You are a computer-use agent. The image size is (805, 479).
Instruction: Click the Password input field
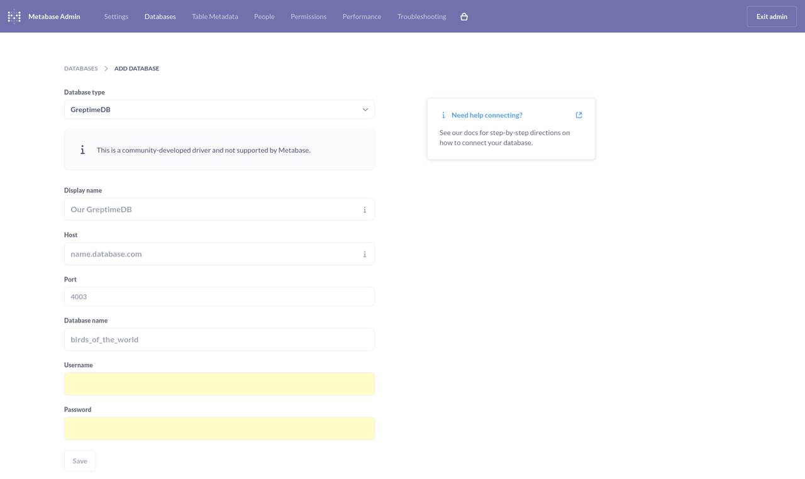(219, 428)
